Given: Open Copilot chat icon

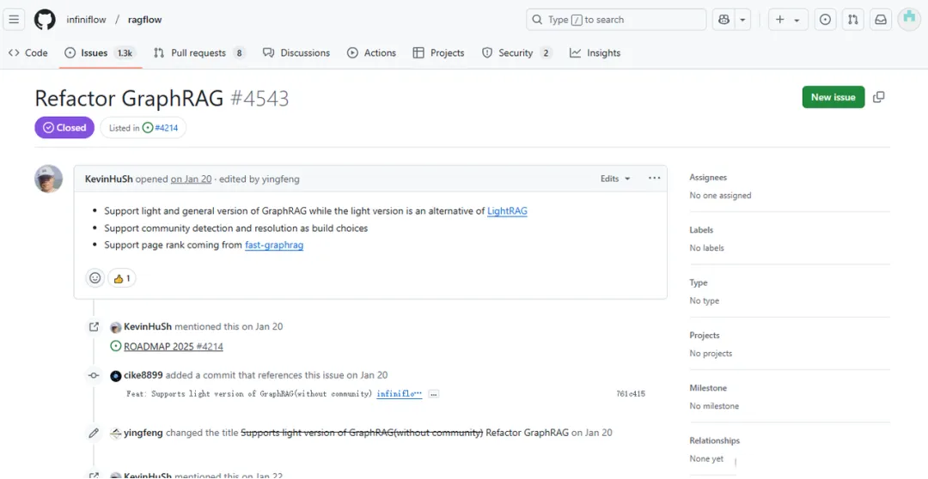Looking at the screenshot, I should (723, 20).
